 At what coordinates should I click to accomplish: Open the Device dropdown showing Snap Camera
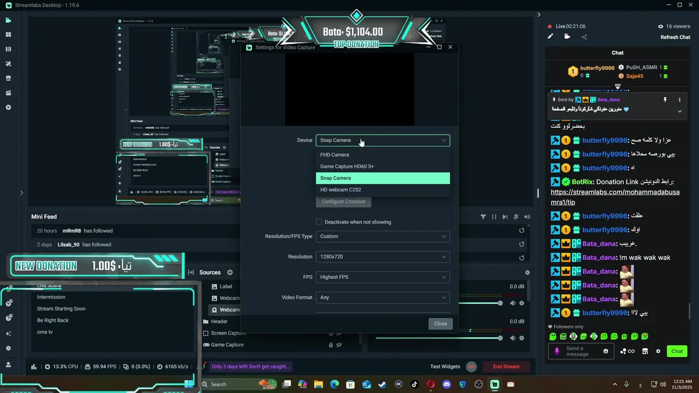pos(383,140)
